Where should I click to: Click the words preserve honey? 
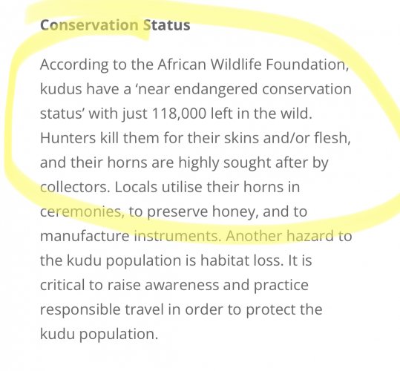click(x=203, y=211)
